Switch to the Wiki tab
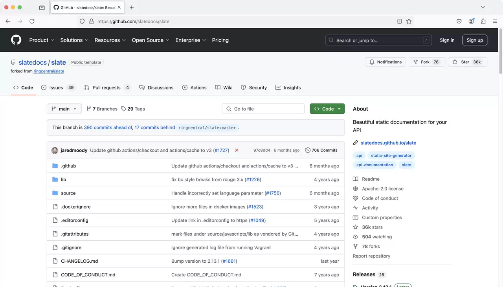The width and height of the screenshot is (503, 287). 224,87
